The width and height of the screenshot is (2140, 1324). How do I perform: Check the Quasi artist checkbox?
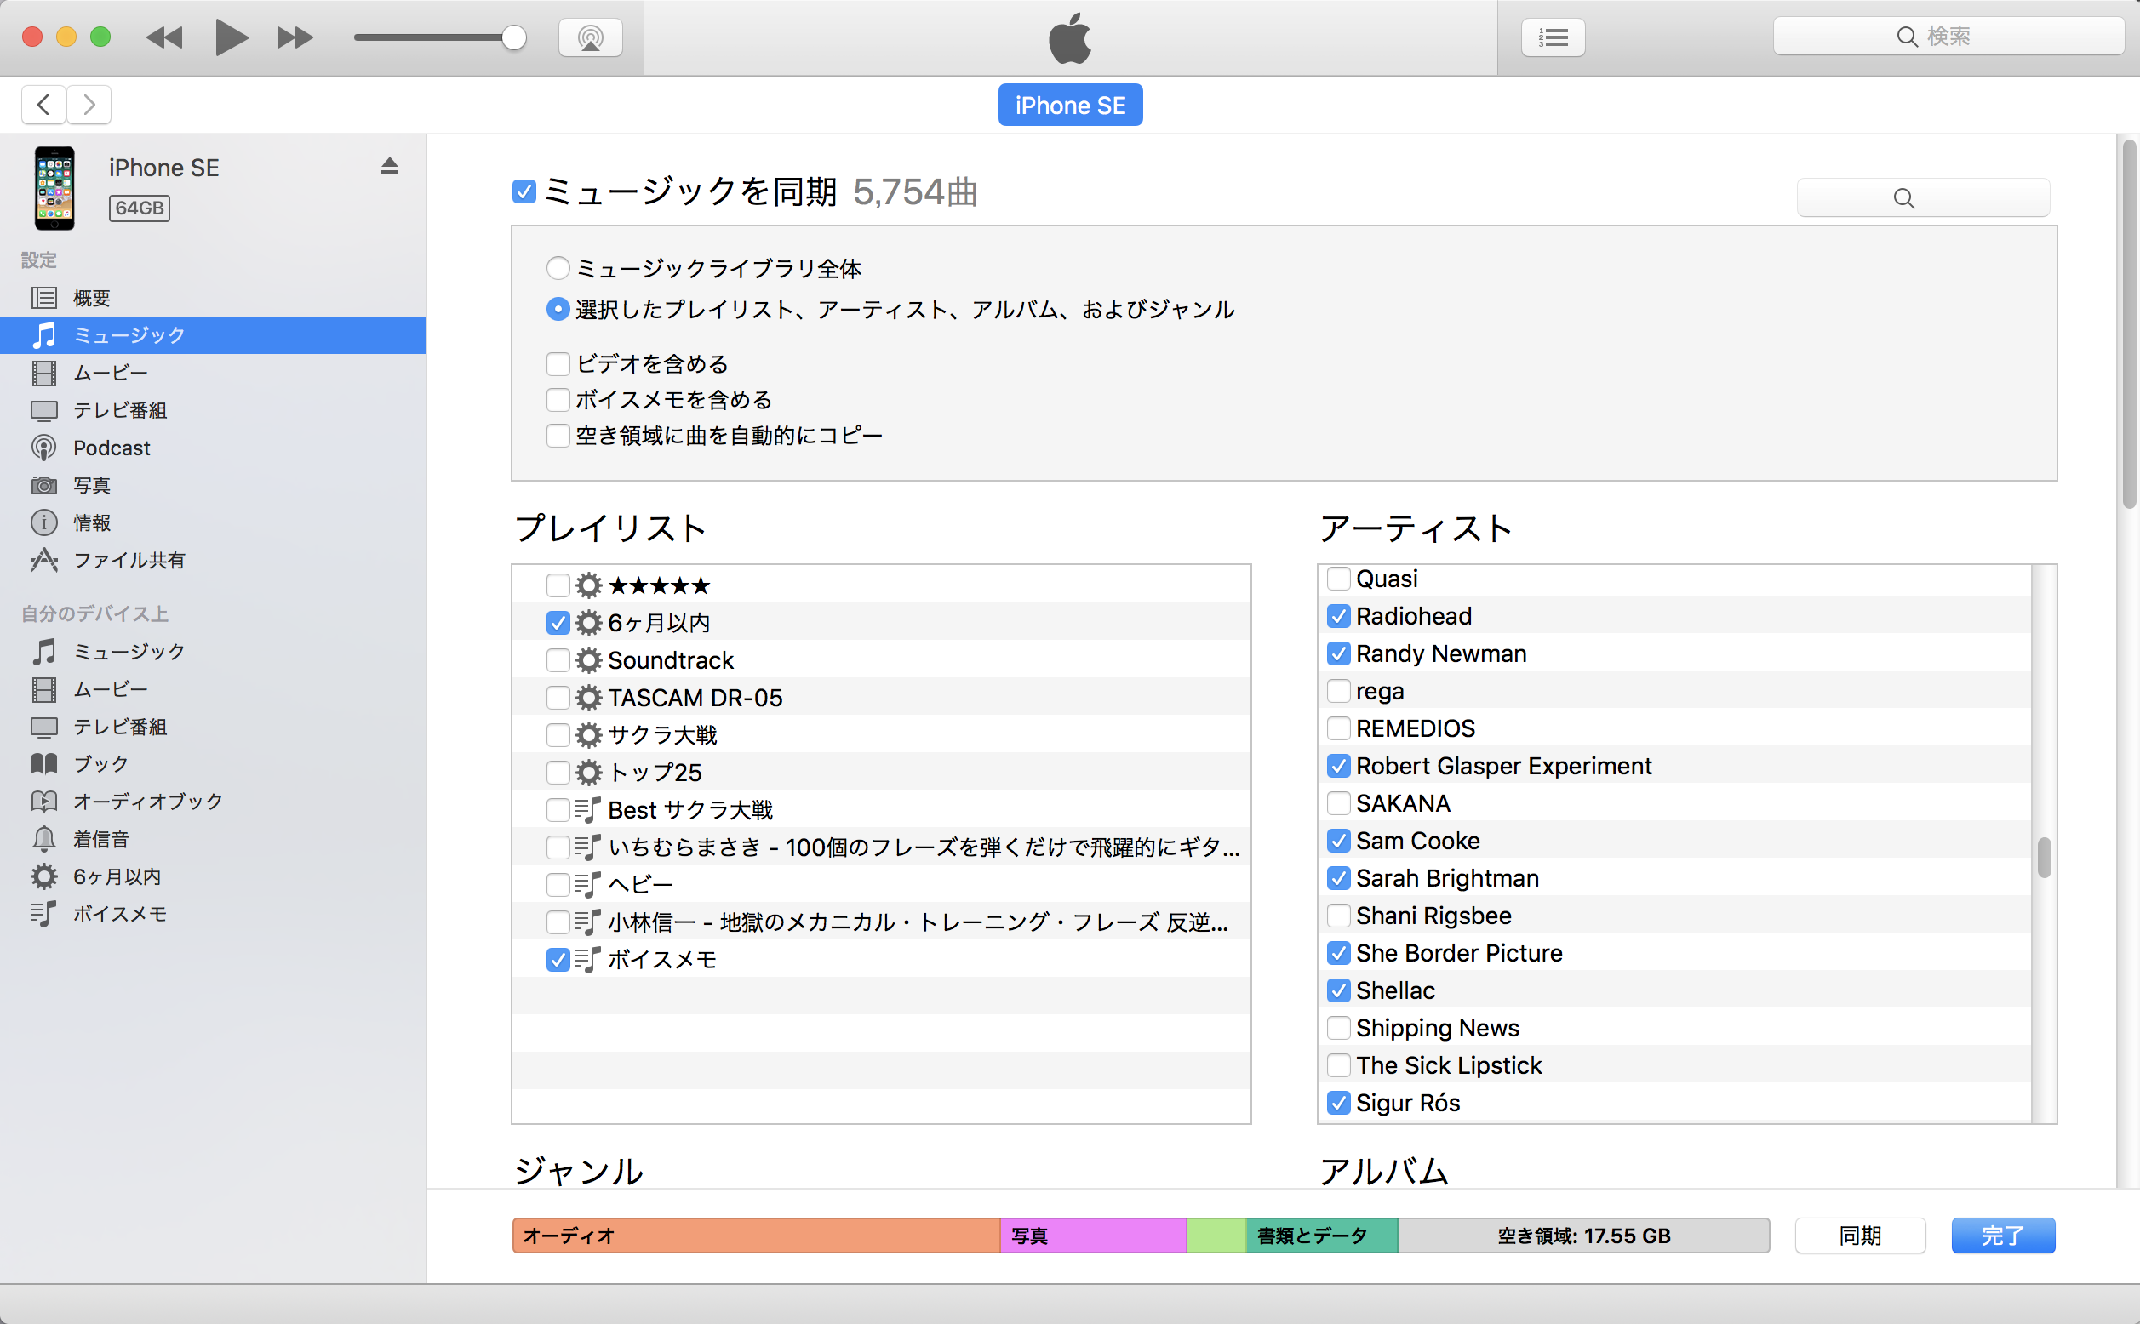1338,579
